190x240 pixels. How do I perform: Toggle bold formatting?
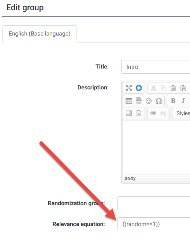173,101
